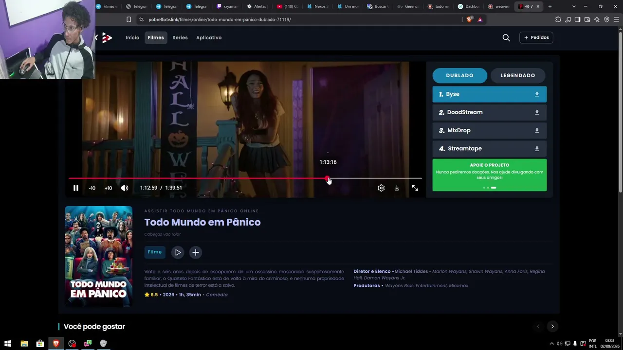
Task: Toggle fullscreen in the video player
Action: [415, 188]
